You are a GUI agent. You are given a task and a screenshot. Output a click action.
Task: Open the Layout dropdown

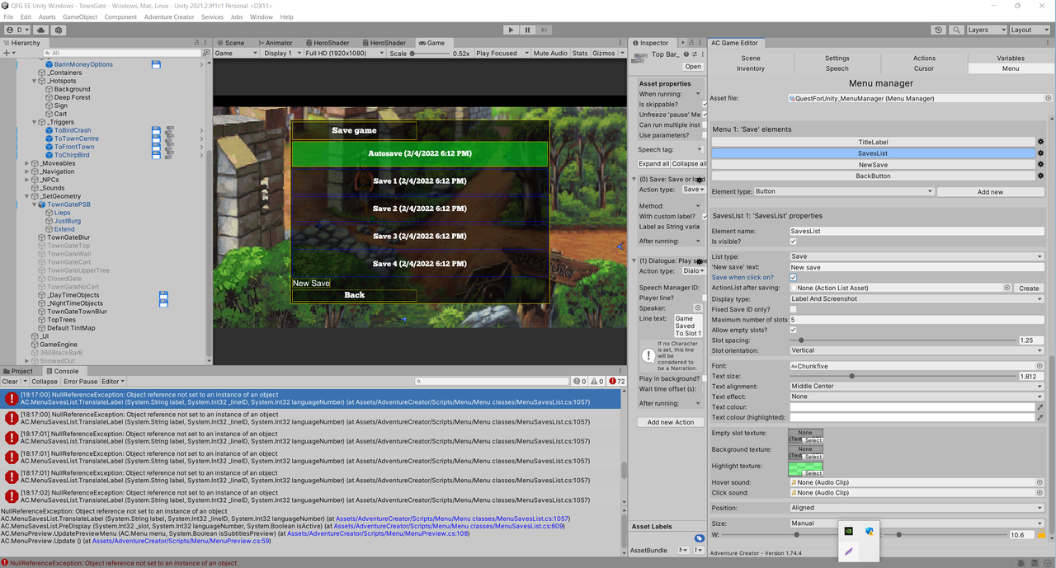(x=1029, y=30)
